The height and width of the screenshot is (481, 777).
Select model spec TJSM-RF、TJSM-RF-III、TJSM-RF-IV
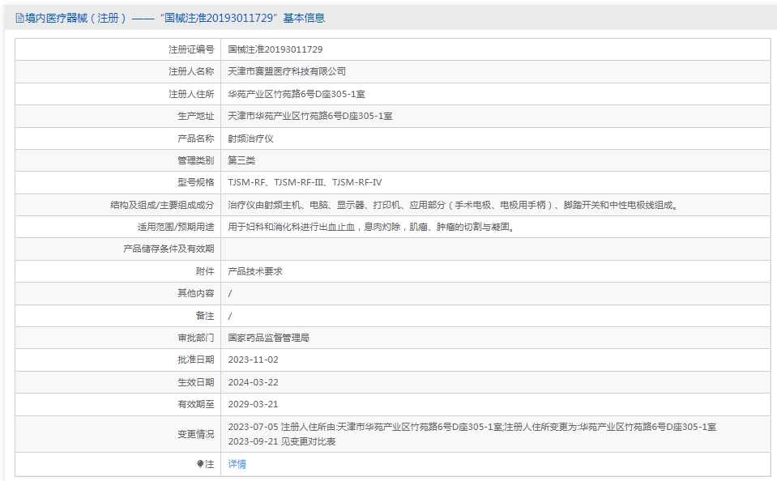(305, 182)
